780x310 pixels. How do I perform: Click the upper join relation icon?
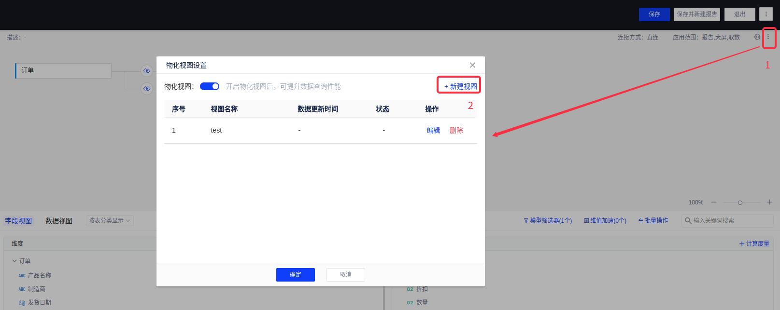(x=147, y=71)
